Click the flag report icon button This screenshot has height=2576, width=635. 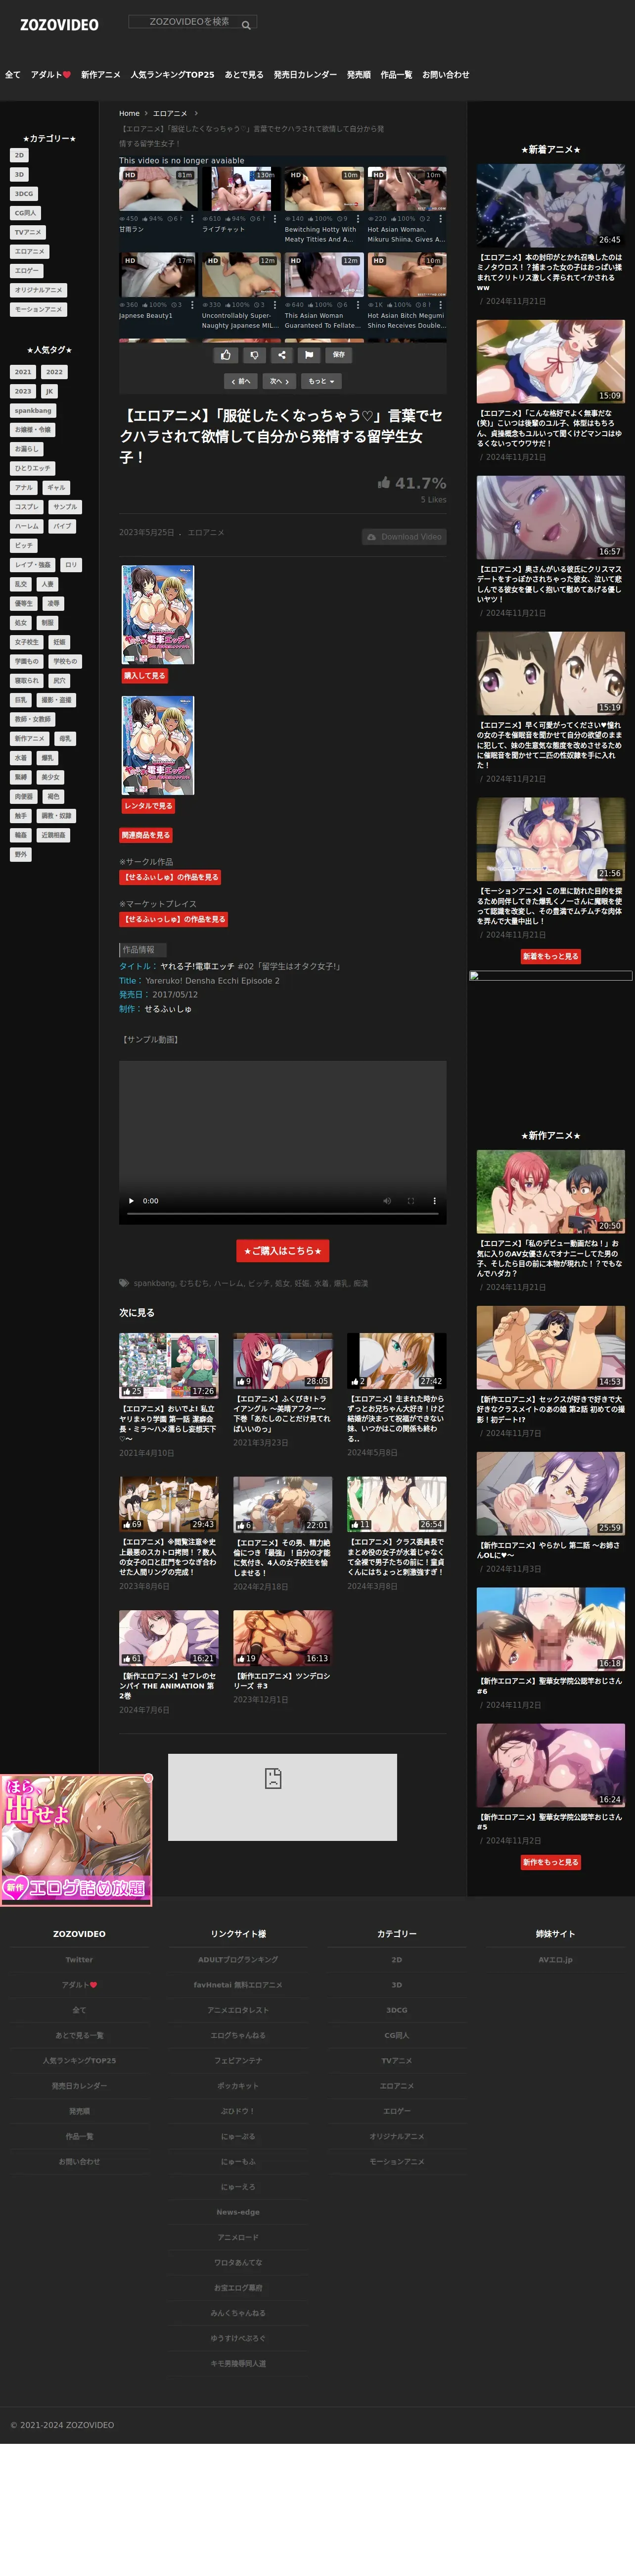[x=310, y=354]
